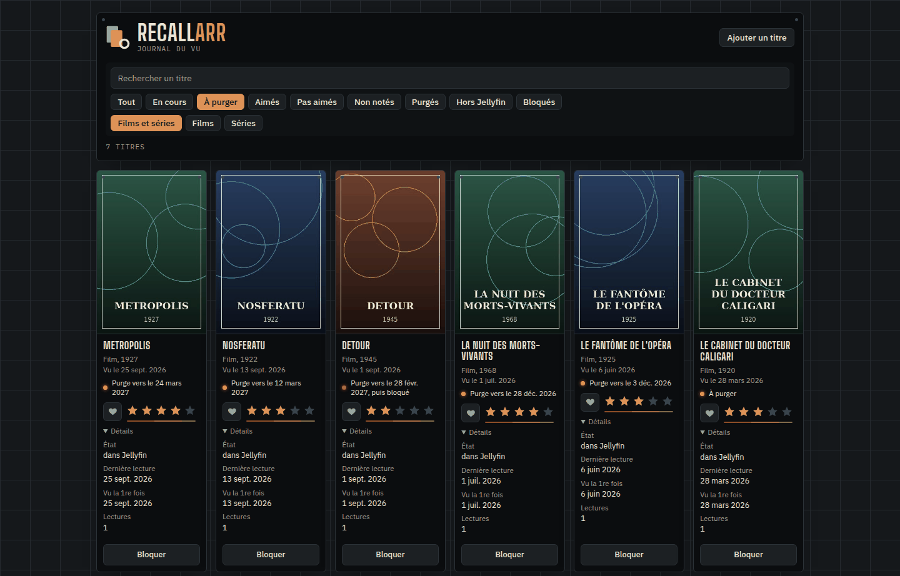Image resolution: width=900 pixels, height=576 pixels.
Task: Give Nosferatu a two-star rating
Action: click(x=266, y=410)
